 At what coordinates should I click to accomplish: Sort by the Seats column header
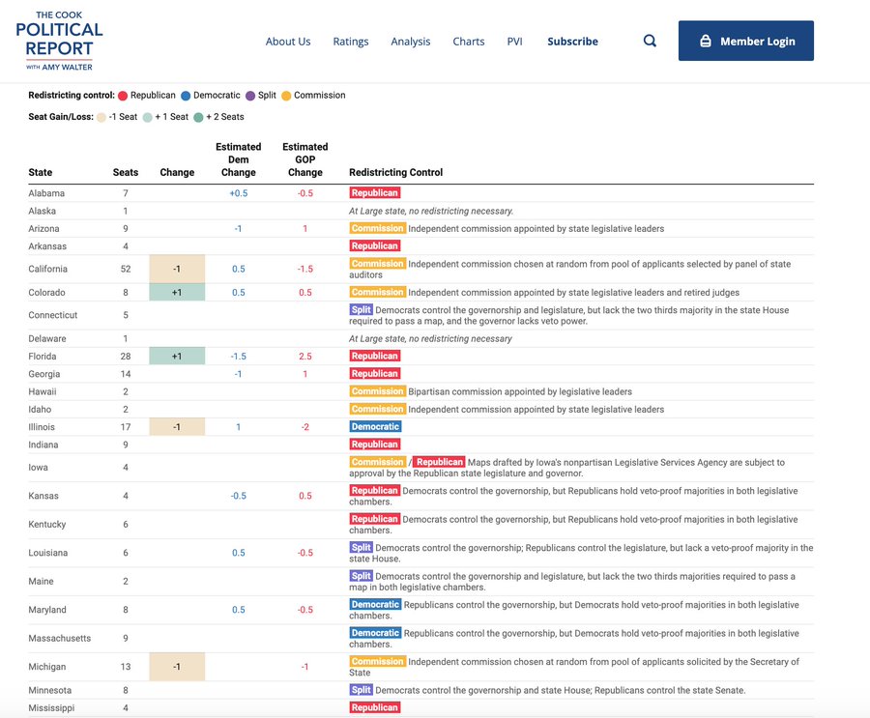pyautogui.click(x=126, y=172)
